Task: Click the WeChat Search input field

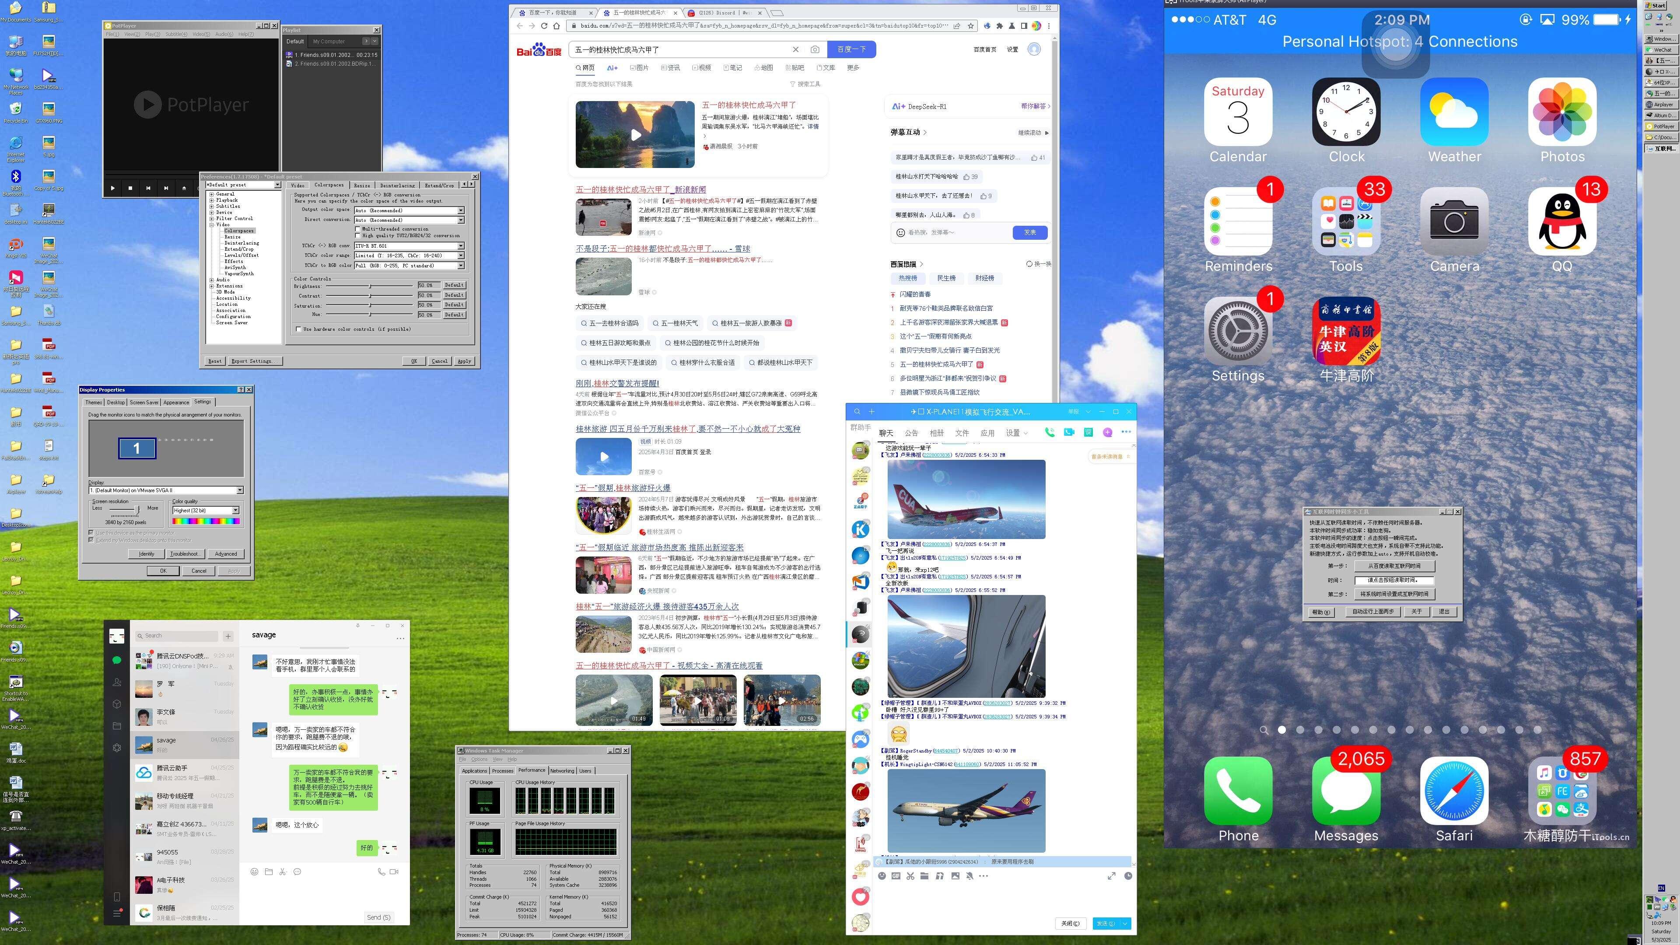Action: pos(177,635)
